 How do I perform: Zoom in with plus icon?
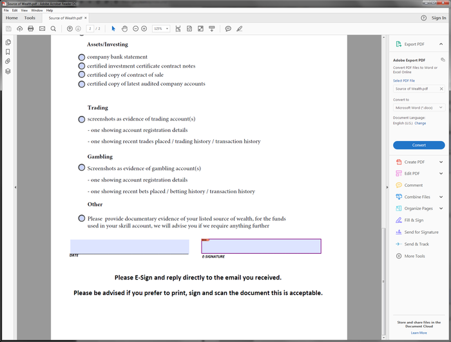click(x=144, y=29)
